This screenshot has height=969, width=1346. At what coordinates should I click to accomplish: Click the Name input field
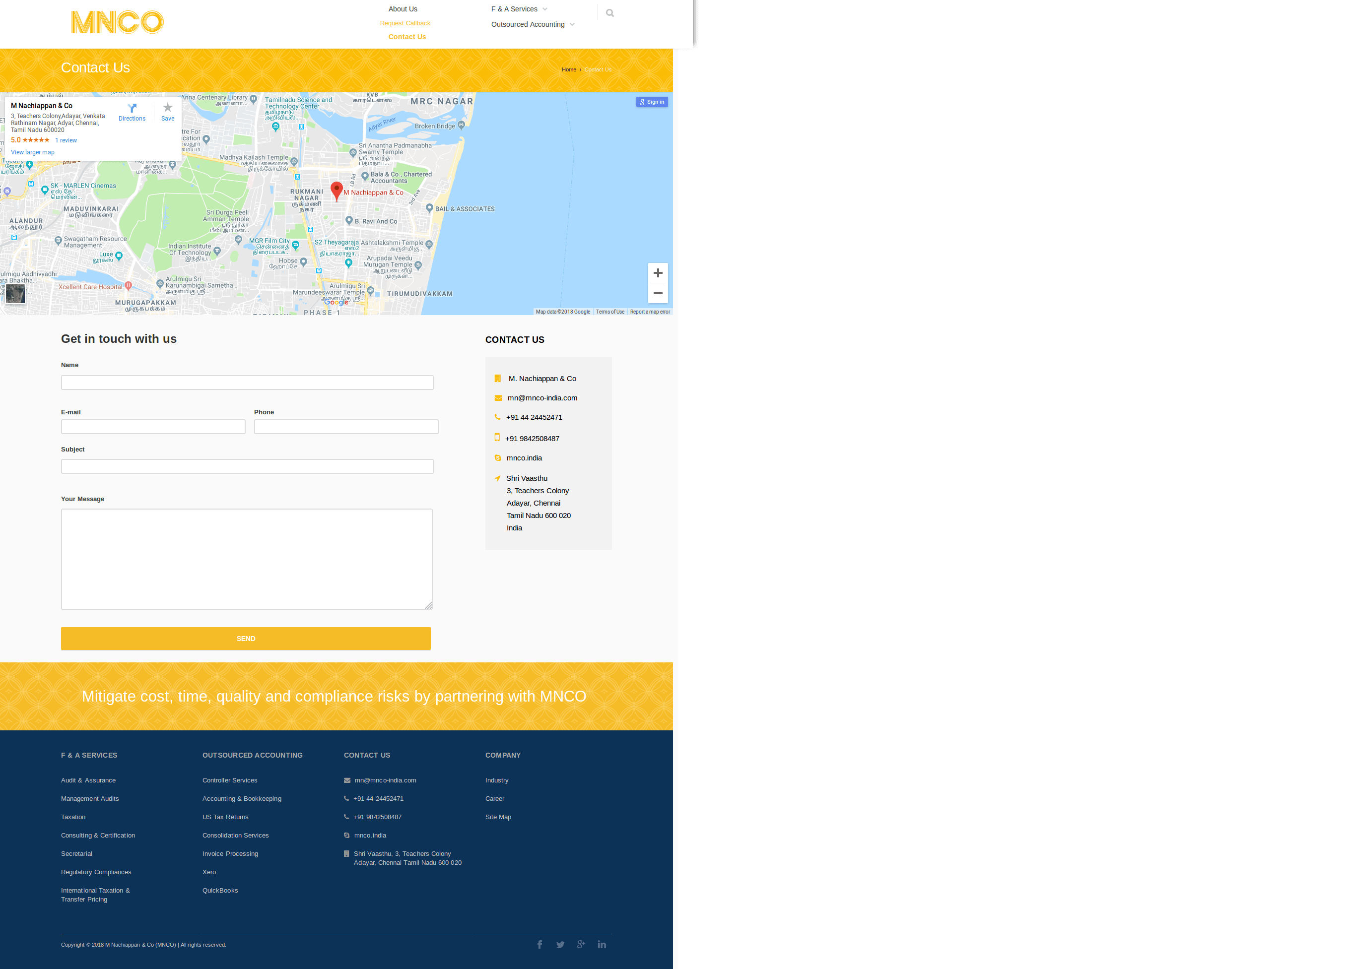coord(248,382)
